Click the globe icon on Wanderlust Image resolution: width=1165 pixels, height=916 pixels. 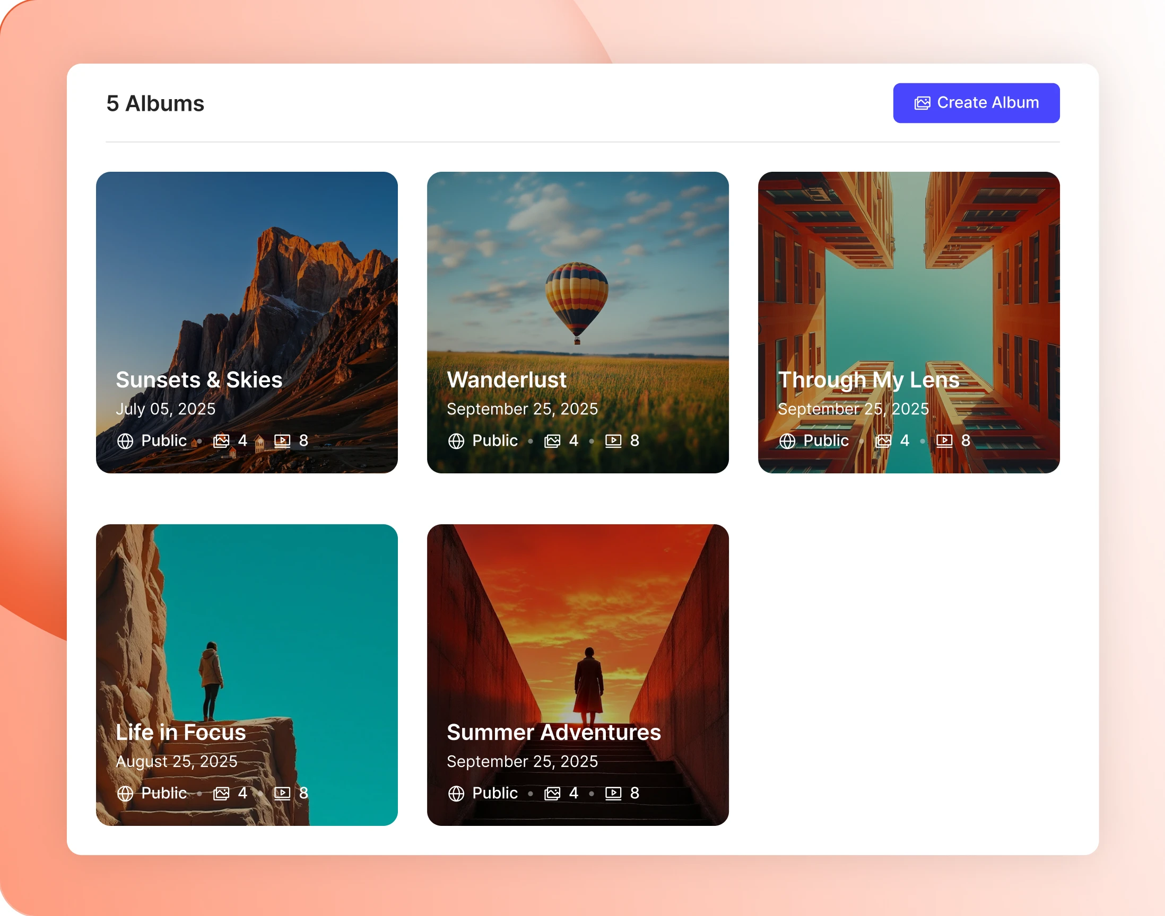tap(456, 441)
